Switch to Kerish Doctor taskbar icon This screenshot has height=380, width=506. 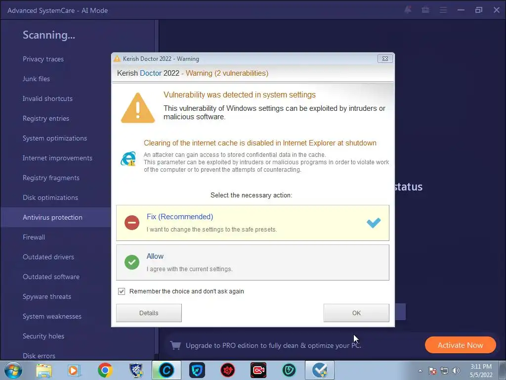[320, 370]
